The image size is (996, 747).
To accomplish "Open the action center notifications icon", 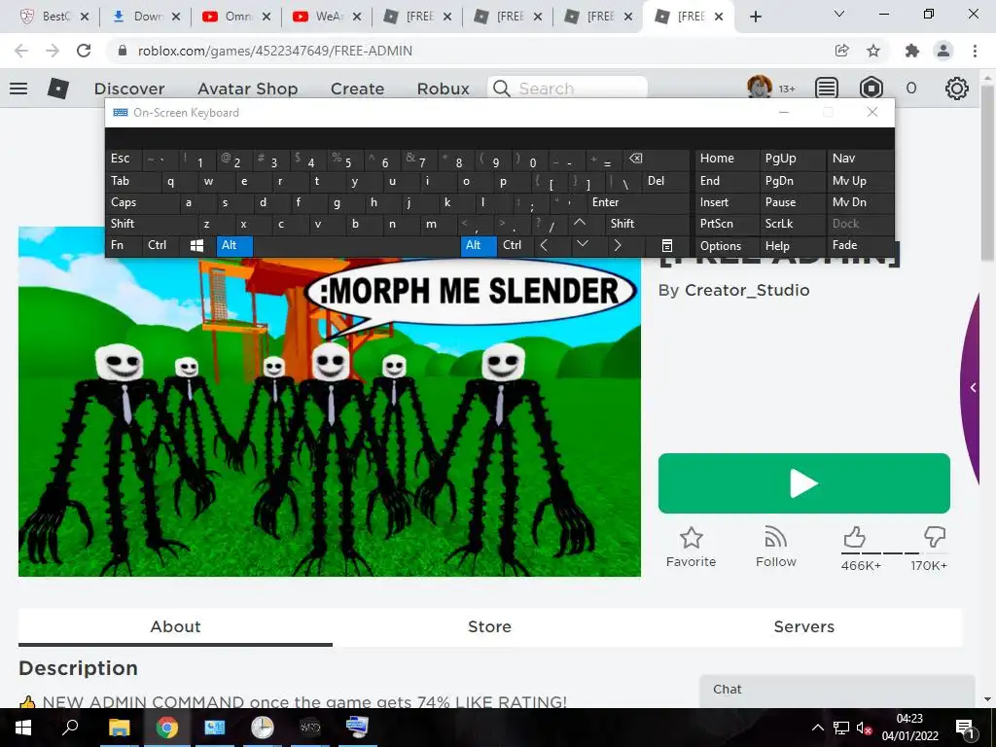I will pos(965,728).
